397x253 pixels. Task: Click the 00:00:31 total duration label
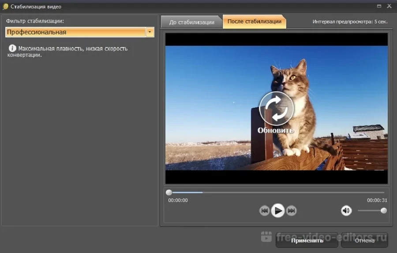(x=377, y=200)
